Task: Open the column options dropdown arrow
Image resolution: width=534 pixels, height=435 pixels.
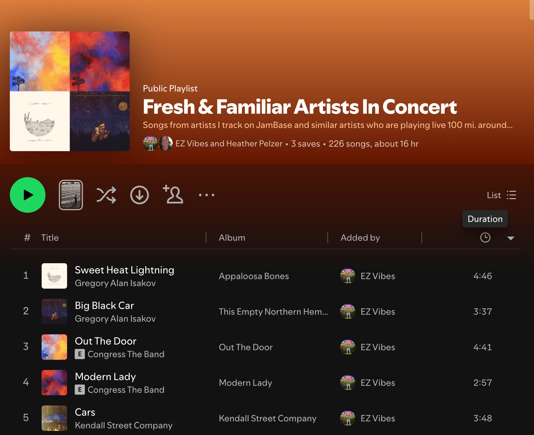Action: [x=511, y=238]
